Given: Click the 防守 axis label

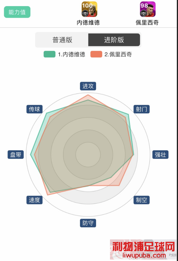Looking at the screenshot, I should tap(88, 223).
